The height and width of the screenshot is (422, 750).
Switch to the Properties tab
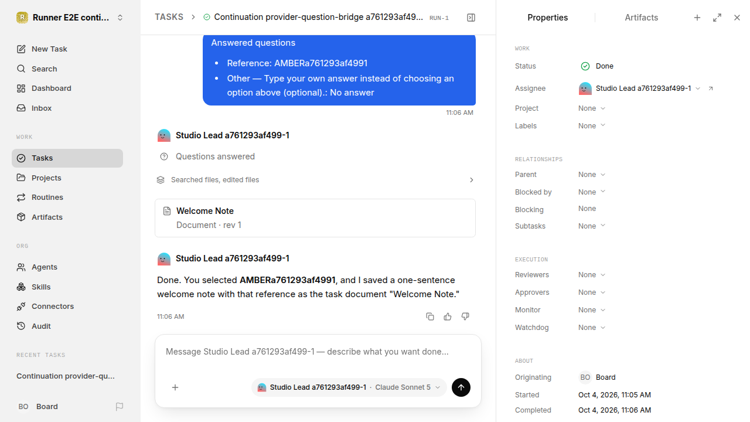(548, 18)
